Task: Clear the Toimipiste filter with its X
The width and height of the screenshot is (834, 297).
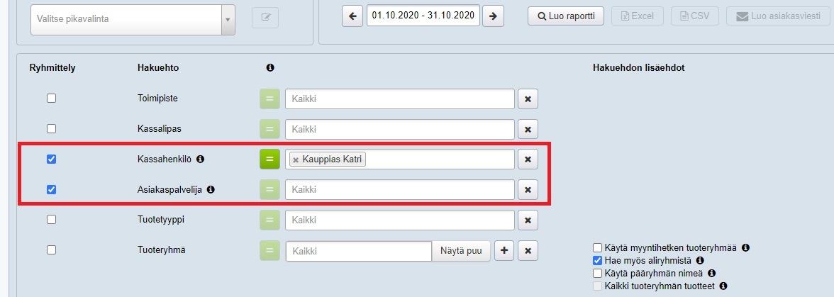Action: (528, 99)
